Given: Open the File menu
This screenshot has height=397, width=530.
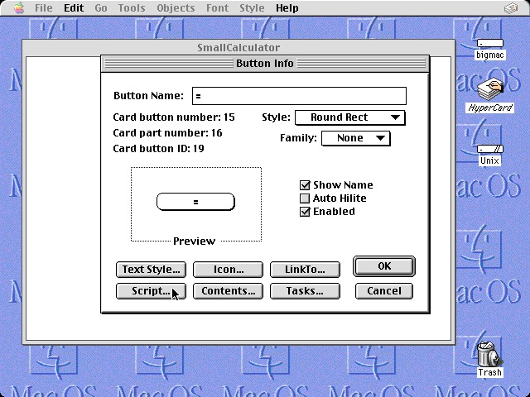Looking at the screenshot, I should (x=44, y=7).
